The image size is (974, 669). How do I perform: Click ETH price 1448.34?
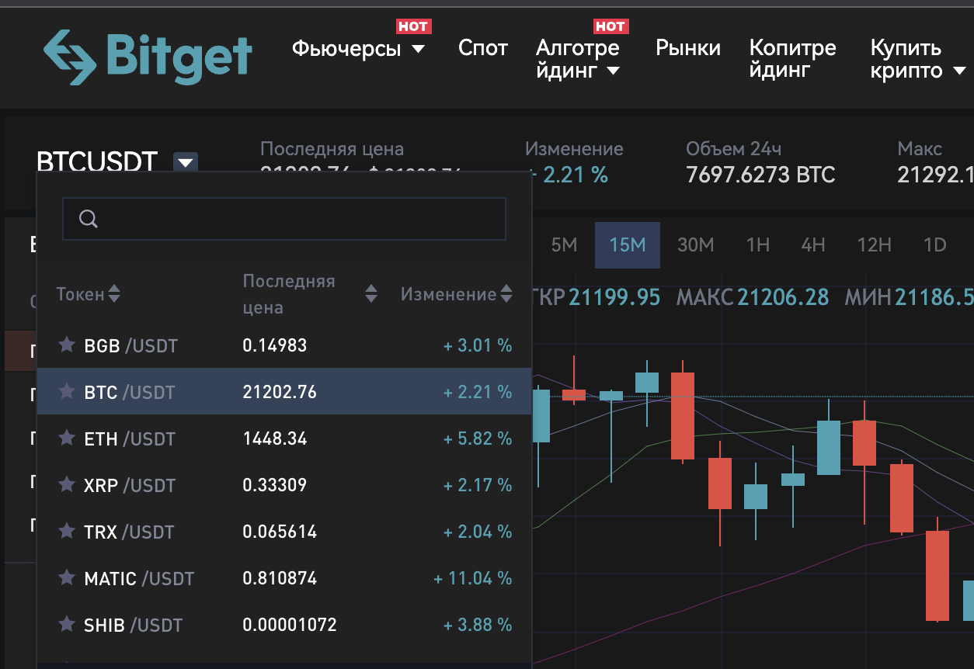click(275, 438)
